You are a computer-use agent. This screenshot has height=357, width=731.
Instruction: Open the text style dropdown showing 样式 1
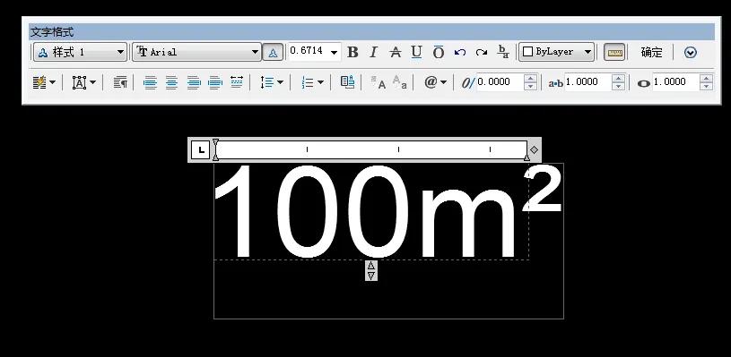(80, 52)
